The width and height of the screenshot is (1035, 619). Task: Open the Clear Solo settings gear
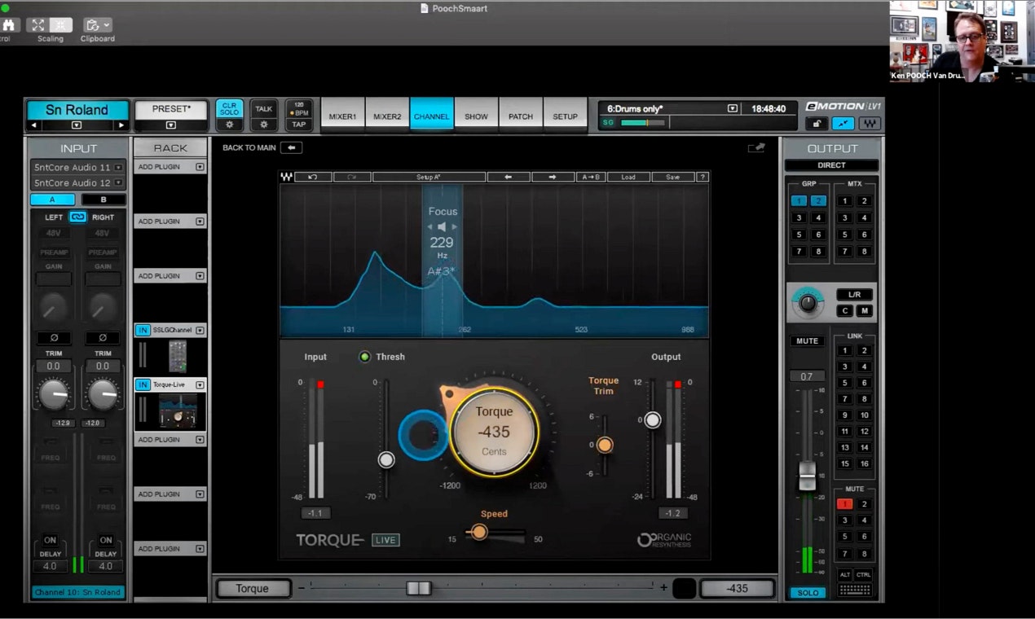coord(229,125)
